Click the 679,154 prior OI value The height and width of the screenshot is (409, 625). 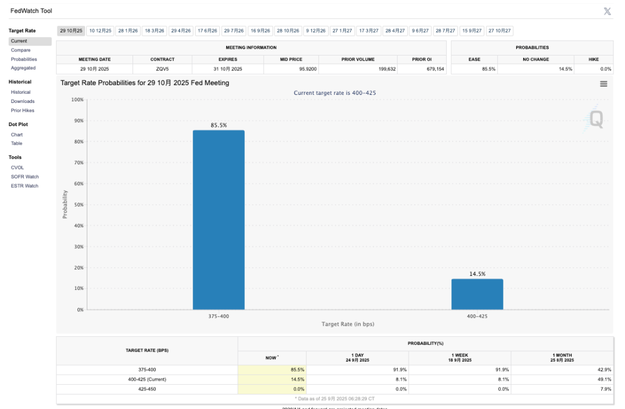pos(435,69)
